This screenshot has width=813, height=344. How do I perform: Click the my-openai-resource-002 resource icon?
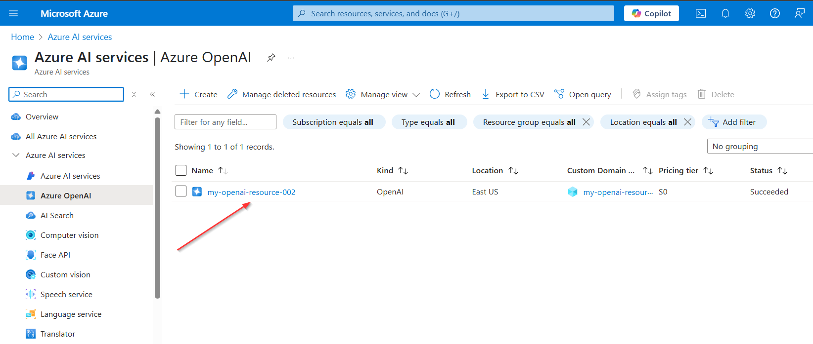pyautogui.click(x=197, y=191)
